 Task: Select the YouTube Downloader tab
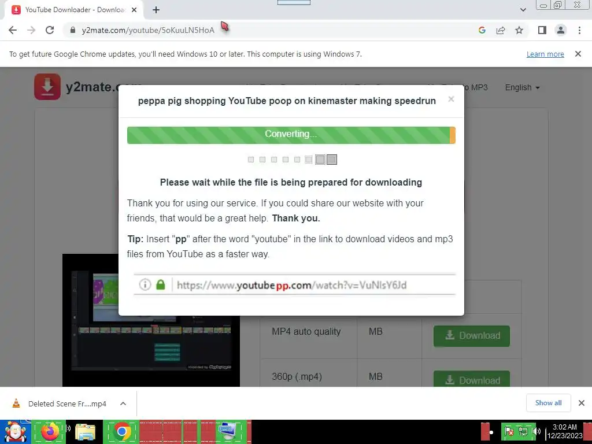(73, 10)
